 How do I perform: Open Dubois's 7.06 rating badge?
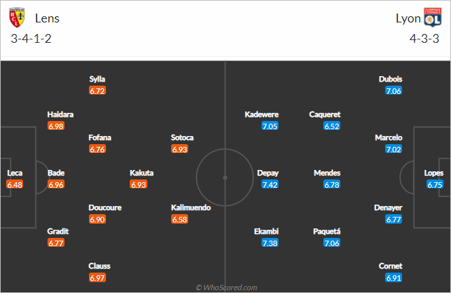point(393,90)
